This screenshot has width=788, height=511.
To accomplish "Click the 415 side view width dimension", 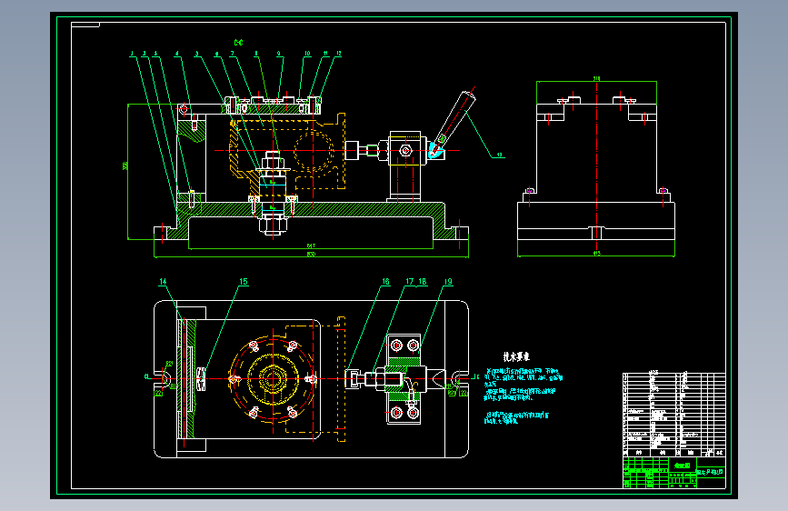I will point(596,253).
